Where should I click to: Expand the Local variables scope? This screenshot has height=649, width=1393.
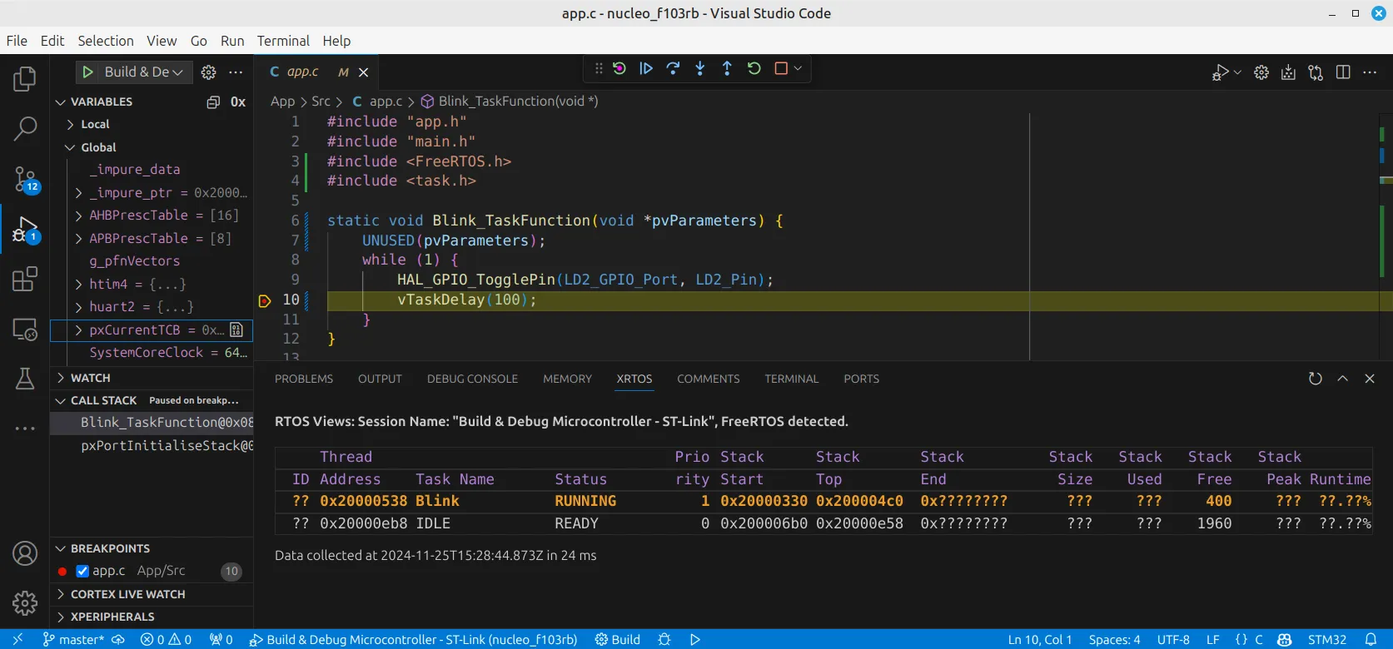pyautogui.click(x=71, y=124)
